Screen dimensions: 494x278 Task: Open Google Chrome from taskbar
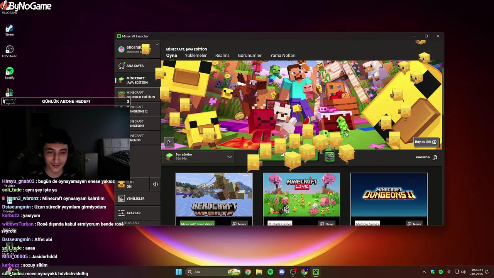[248, 272]
